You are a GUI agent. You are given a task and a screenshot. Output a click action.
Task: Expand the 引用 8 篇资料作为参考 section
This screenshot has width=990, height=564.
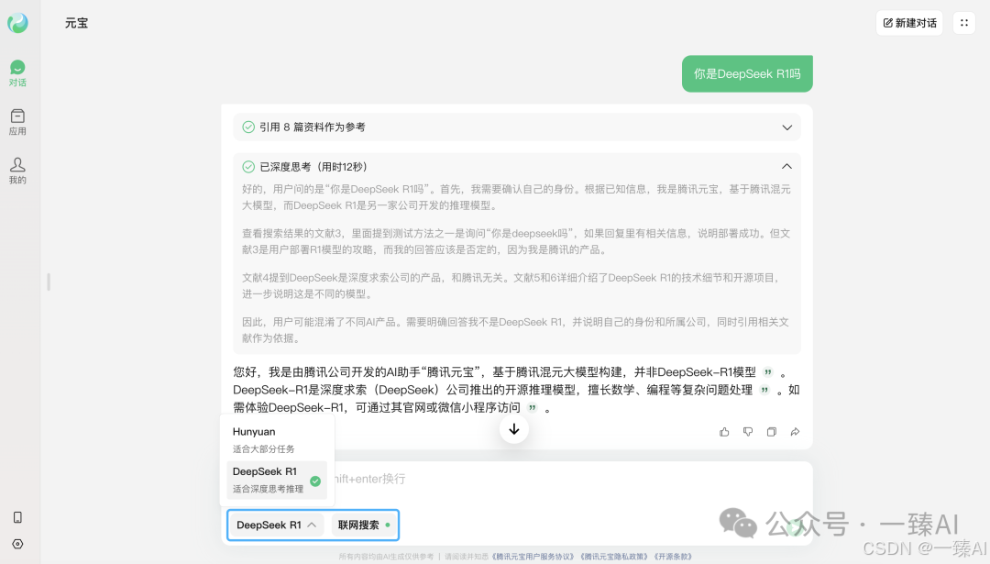(516, 127)
